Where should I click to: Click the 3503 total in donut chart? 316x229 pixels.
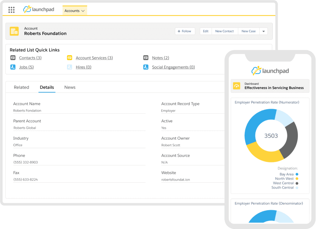point(271,136)
